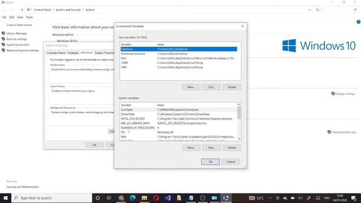The height and width of the screenshot is (203, 361).
Task: Click Change product key link
Action: pos(344,132)
